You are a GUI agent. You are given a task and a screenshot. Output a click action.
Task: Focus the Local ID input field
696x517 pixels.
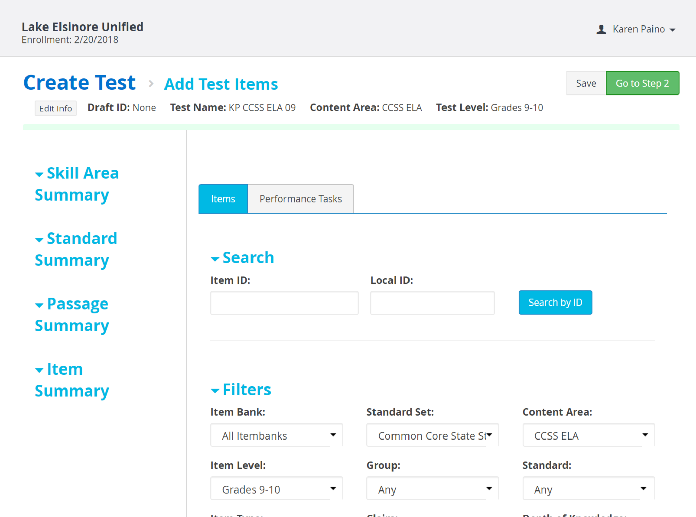(432, 303)
